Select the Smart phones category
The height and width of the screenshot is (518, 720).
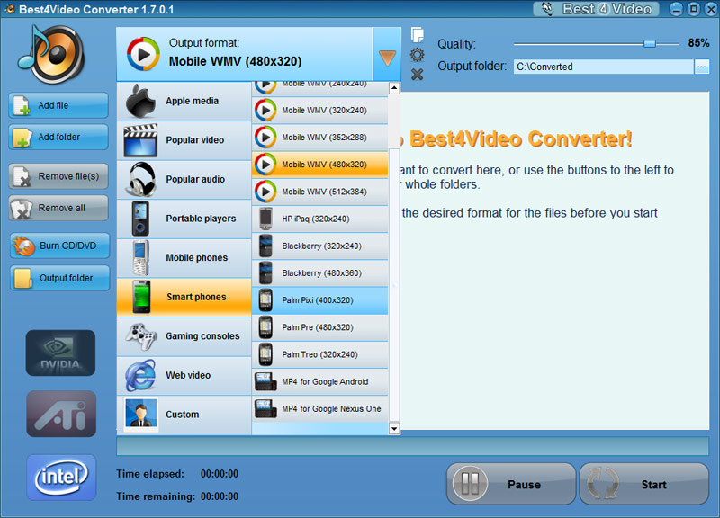coord(184,297)
